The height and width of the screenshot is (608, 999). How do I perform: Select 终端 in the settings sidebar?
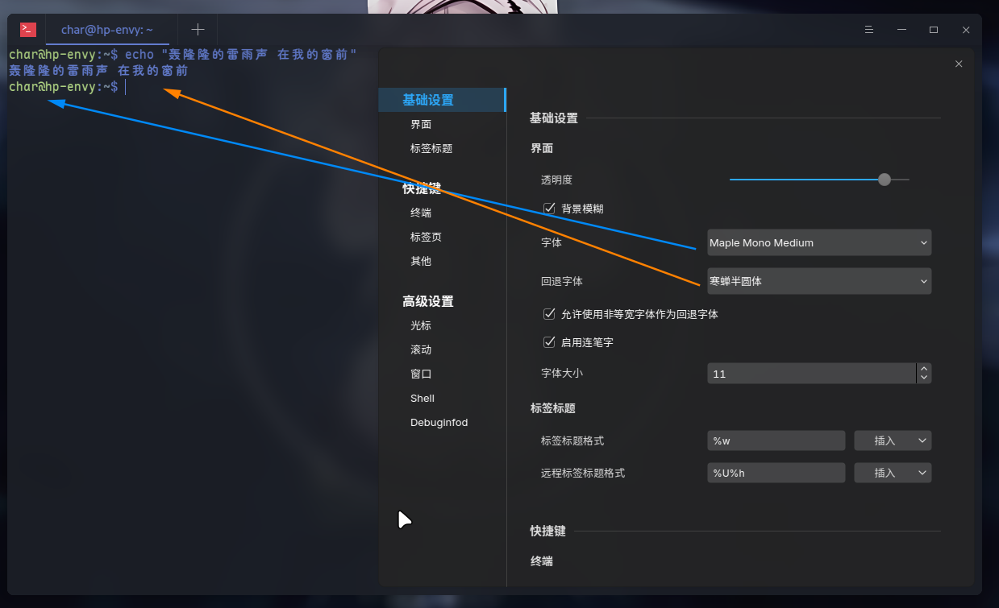pos(421,213)
